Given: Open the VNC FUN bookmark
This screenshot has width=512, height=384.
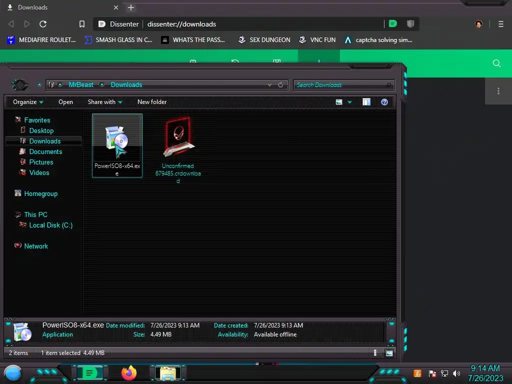Looking at the screenshot, I should [x=317, y=40].
